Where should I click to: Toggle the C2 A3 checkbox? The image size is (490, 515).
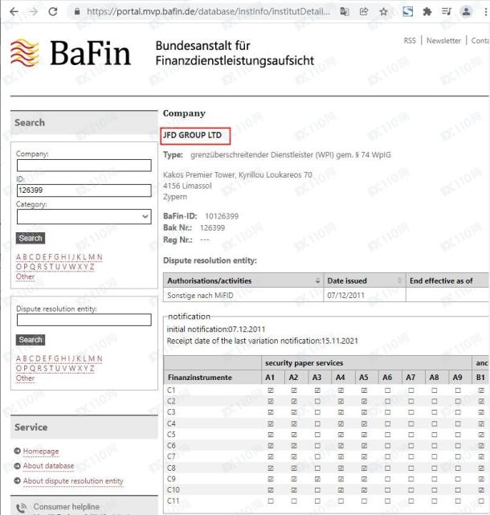coord(317,402)
